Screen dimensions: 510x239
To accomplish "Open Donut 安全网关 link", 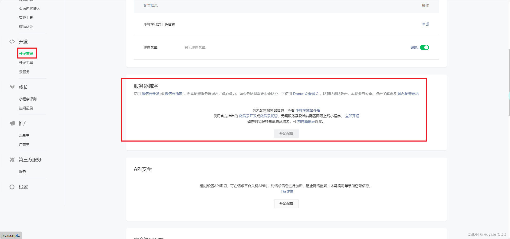I will tap(306, 94).
